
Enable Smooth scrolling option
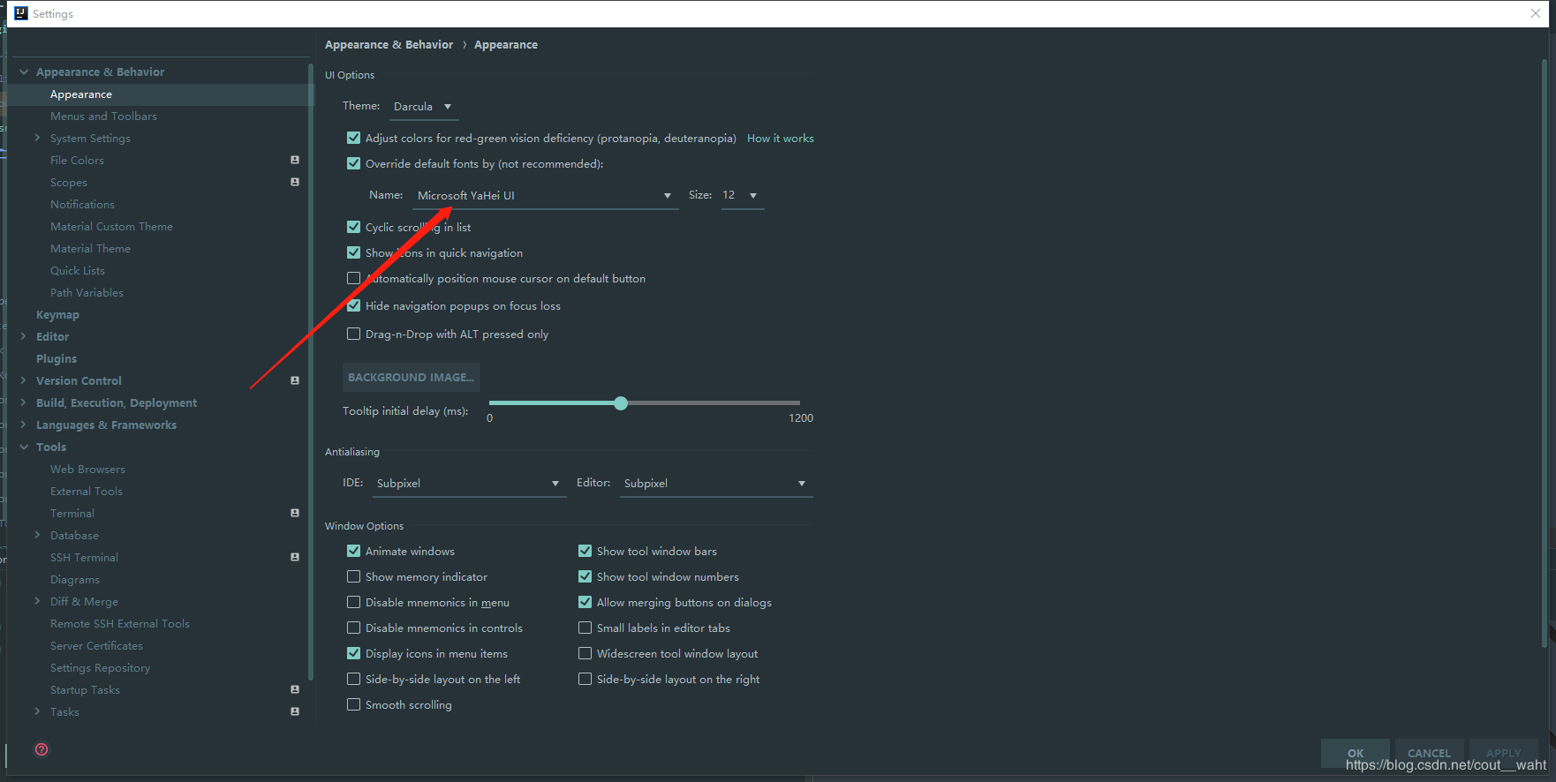tap(354, 704)
